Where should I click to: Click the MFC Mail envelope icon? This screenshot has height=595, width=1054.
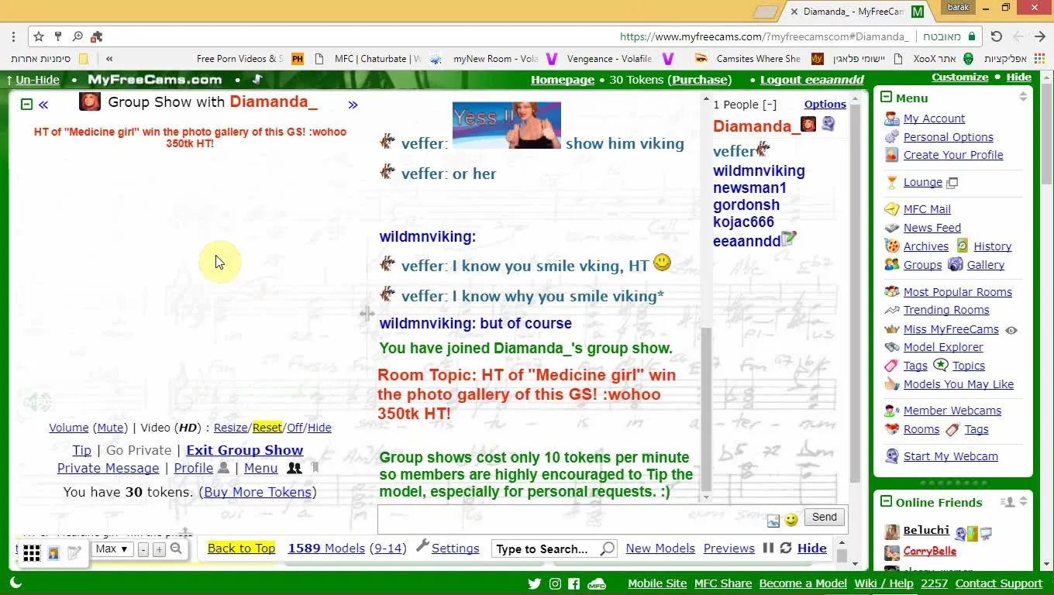point(891,209)
